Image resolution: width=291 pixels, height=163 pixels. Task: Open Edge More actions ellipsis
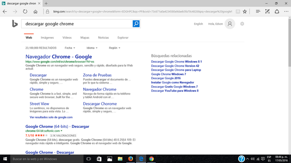click(286, 11)
